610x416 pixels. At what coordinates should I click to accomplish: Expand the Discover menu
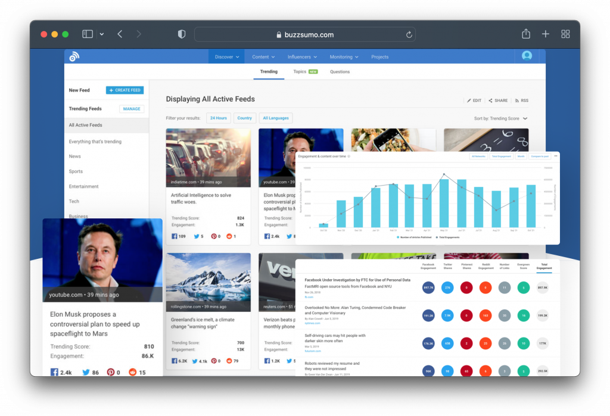[x=227, y=57]
